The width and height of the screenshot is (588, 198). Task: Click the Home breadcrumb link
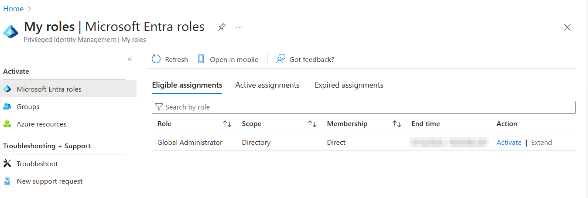click(14, 8)
